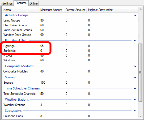This screenshot has height=120, width=144.
Task: Sort by the Name column header
Action: pos(20,10)
